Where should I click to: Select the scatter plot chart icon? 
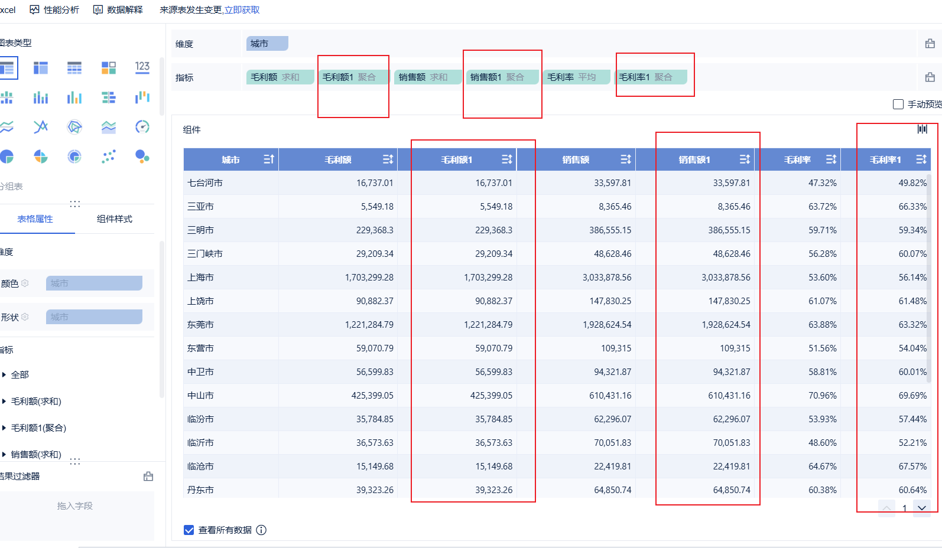point(109,156)
